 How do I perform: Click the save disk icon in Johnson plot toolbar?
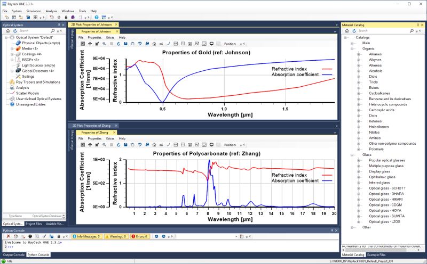point(125,44)
